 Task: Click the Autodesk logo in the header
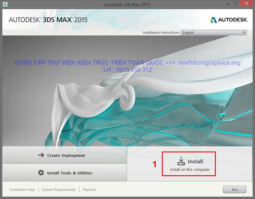(x=229, y=20)
